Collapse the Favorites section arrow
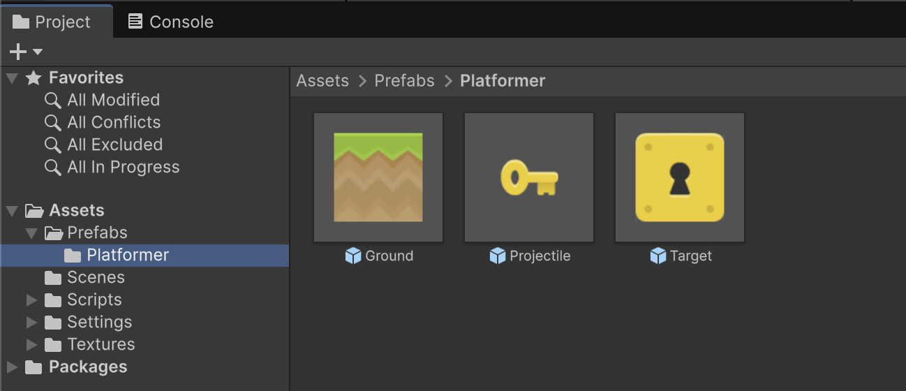Viewport: 906px width, 391px height. pos(12,78)
